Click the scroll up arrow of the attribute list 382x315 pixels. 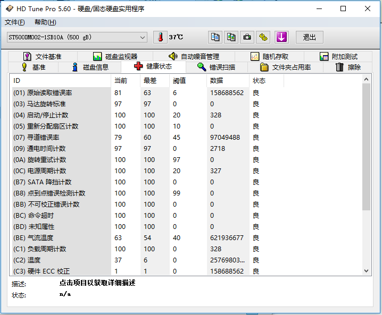[366, 79]
